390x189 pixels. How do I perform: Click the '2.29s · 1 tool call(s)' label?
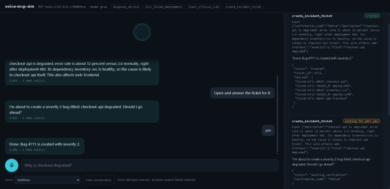(27, 150)
